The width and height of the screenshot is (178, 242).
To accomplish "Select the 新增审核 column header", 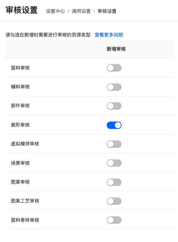I will [116, 49].
